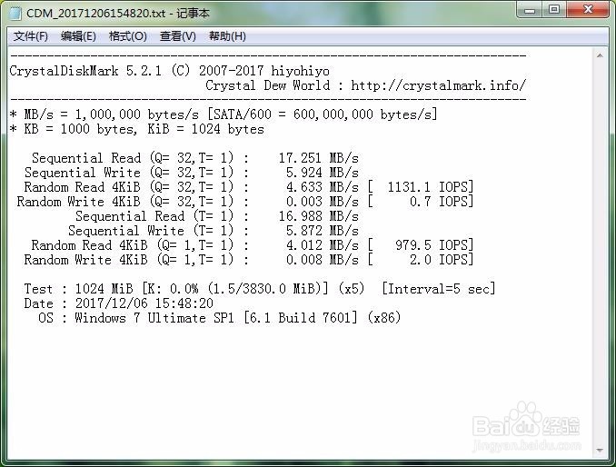Click the scrollbar down arrow
The height and width of the screenshot is (467, 616).
[600, 450]
